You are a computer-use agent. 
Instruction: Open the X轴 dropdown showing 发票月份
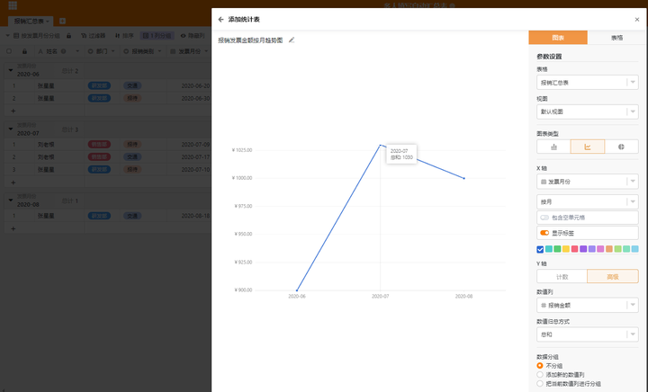coord(587,182)
